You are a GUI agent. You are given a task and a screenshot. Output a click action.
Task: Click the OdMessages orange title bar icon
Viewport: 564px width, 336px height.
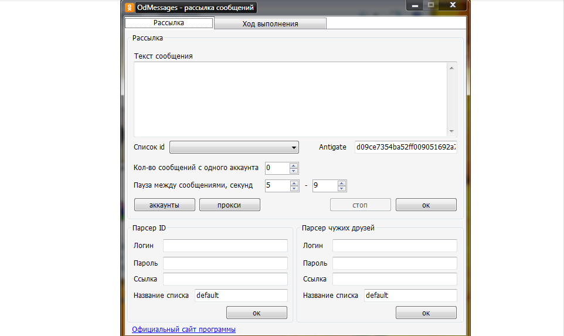pyautogui.click(x=130, y=8)
